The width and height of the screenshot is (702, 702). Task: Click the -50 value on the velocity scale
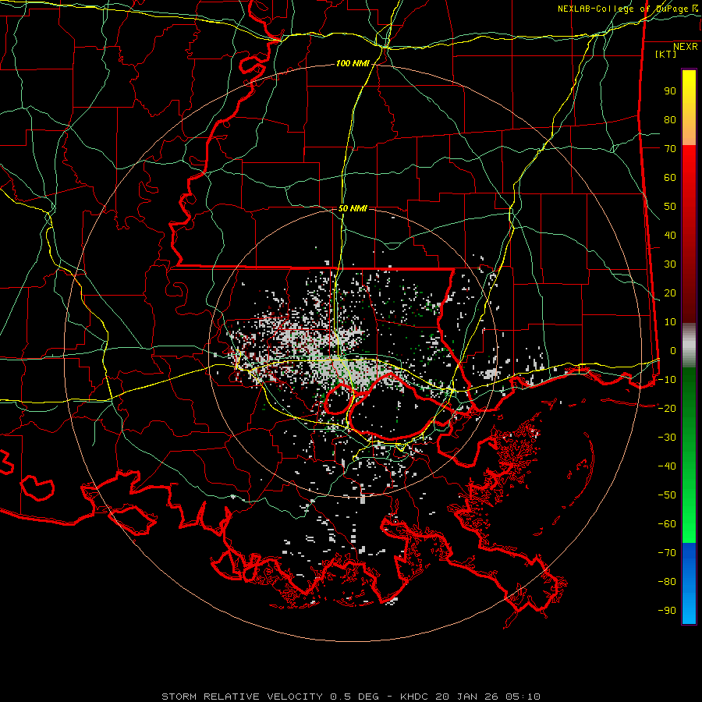(667, 495)
